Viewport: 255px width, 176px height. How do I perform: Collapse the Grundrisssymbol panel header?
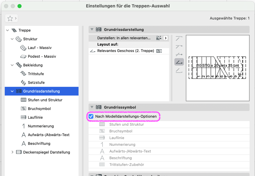tap(92, 107)
